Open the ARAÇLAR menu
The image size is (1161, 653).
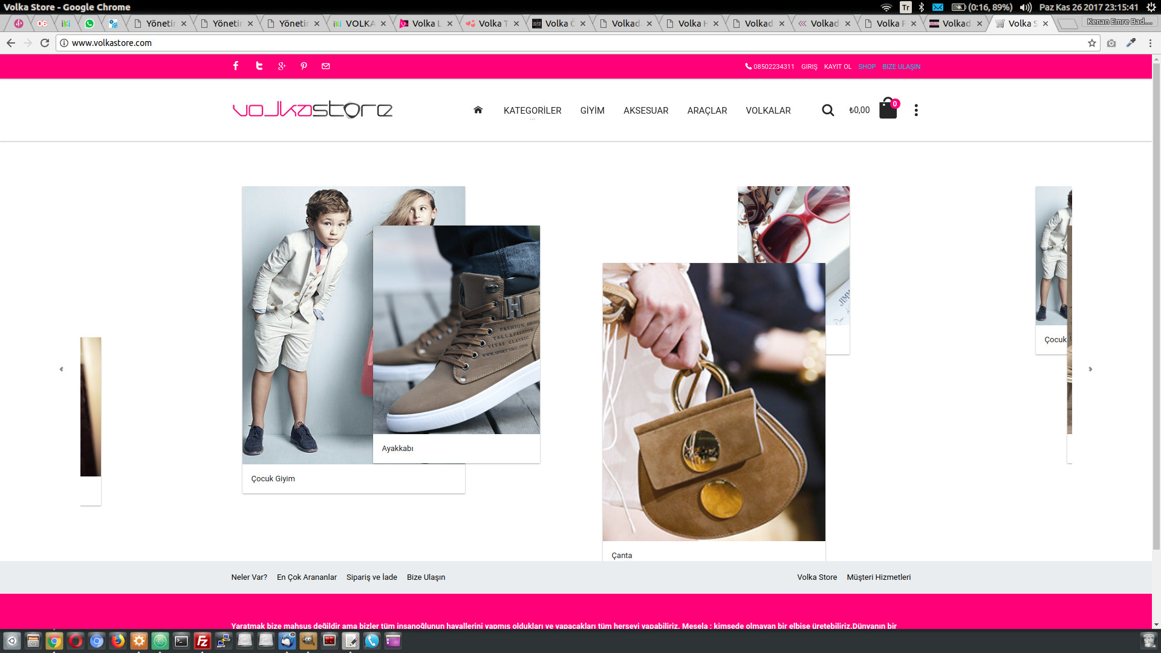(x=707, y=111)
